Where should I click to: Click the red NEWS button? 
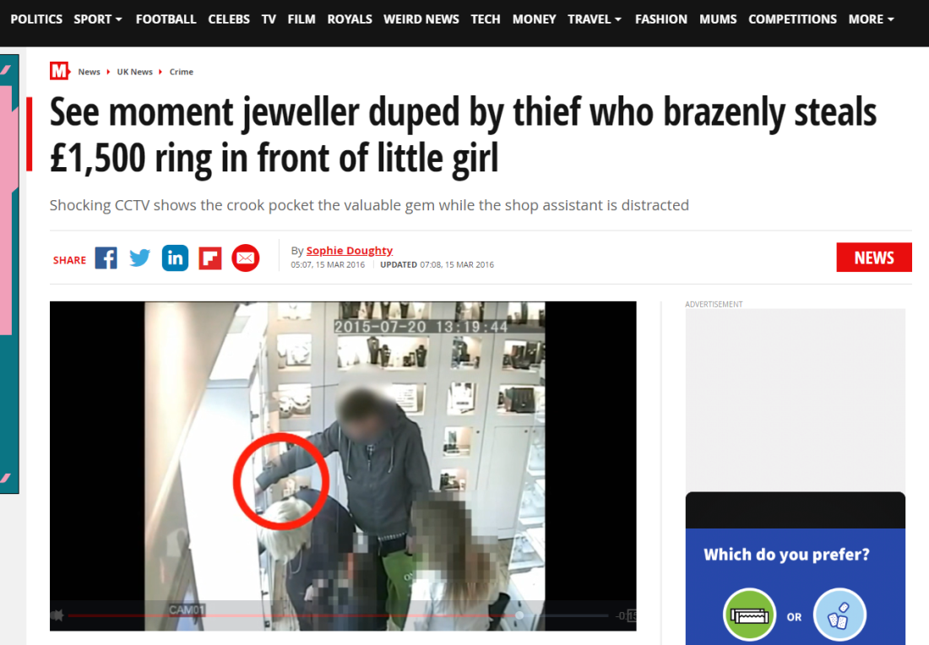click(x=874, y=257)
